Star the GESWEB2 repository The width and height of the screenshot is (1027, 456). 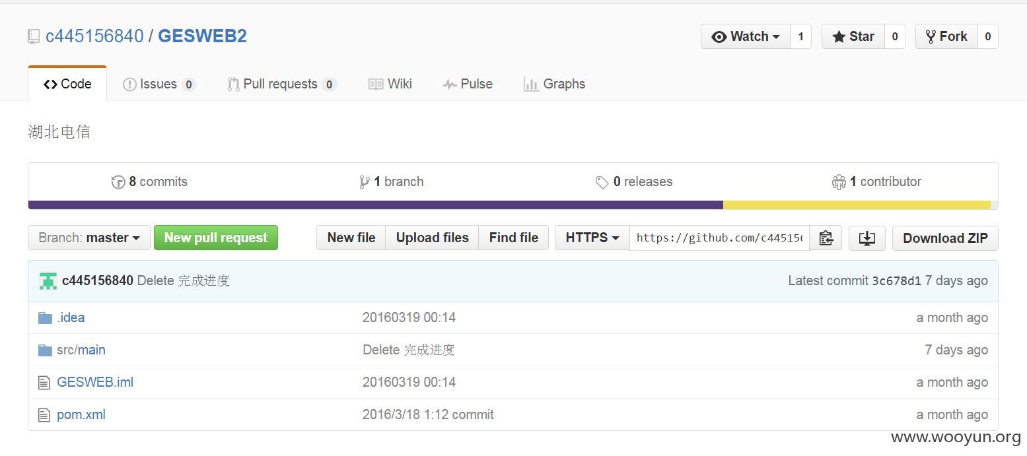(853, 37)
